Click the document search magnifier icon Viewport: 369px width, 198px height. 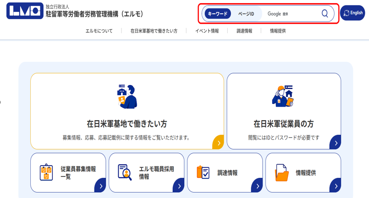point(124,172)
